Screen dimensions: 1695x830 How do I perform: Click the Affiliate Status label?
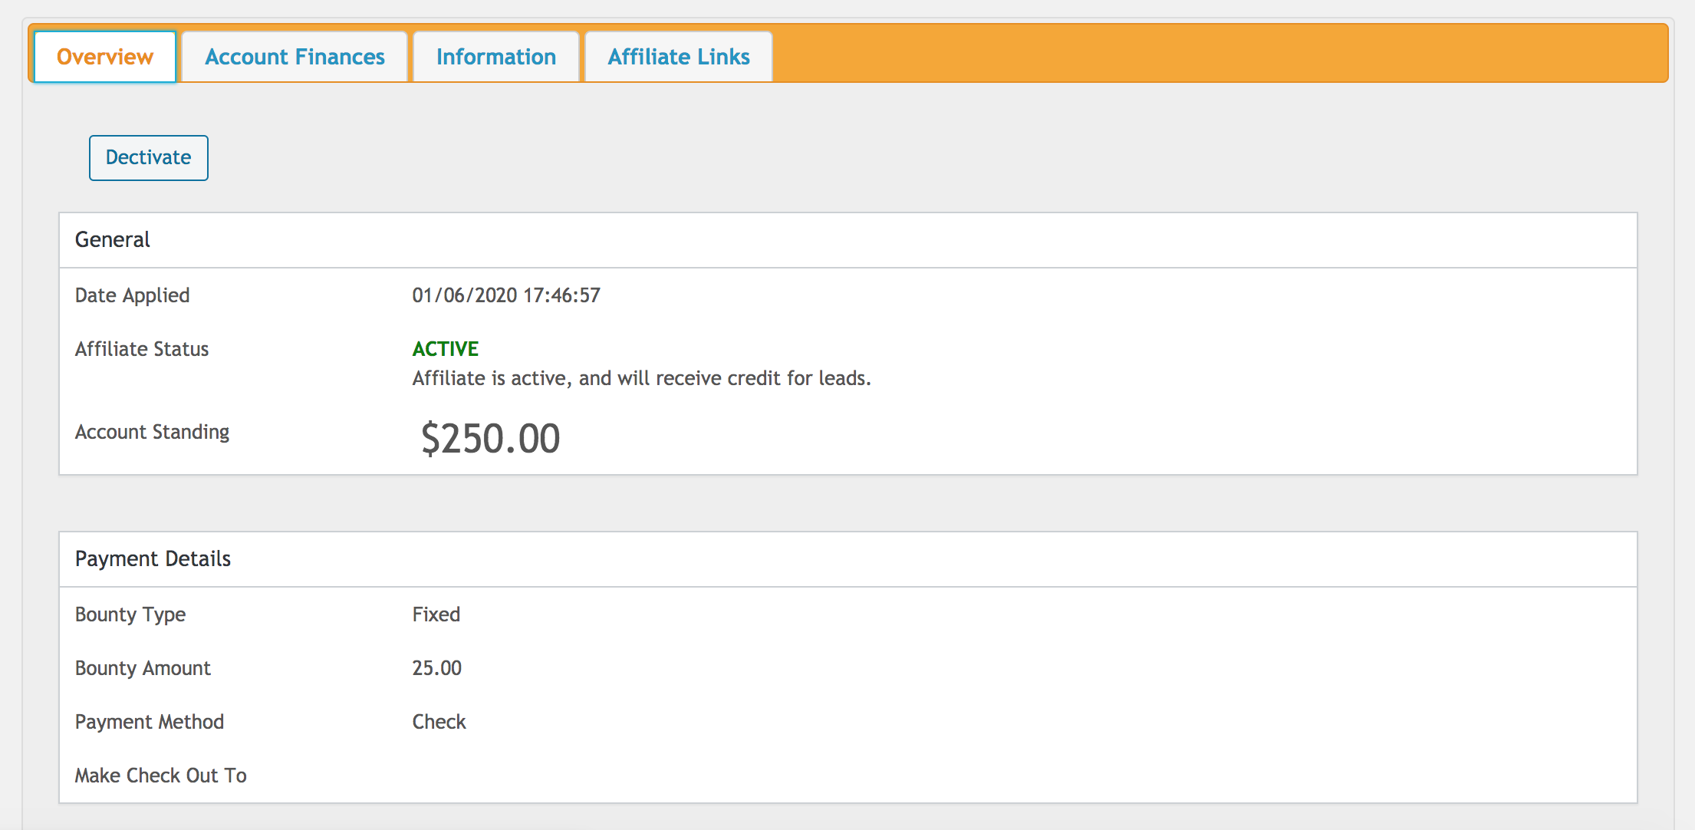point(141,349)
